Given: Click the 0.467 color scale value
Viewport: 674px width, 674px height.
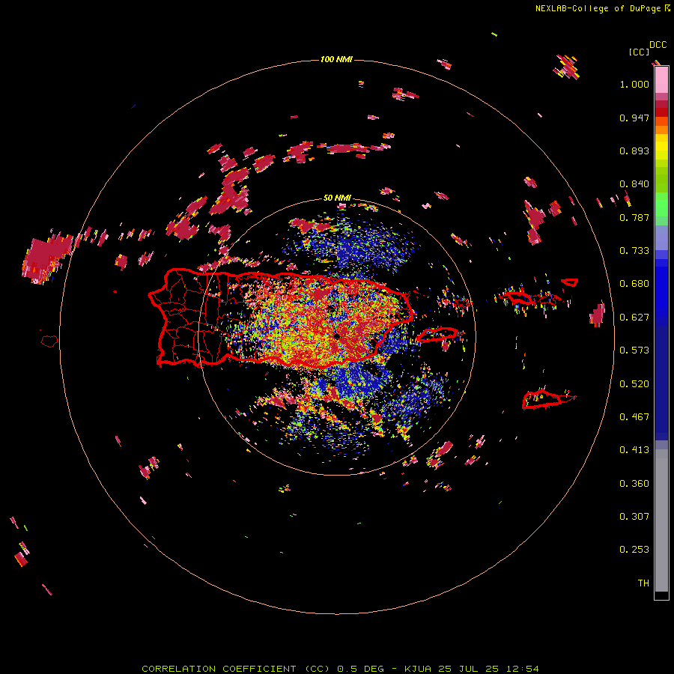Looking at the screenshot, I should (x=634, y=417).
